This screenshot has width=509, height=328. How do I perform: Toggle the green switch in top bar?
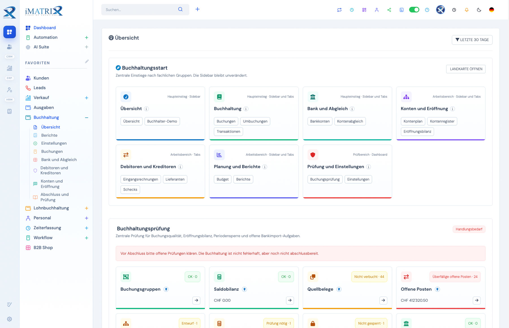tap(414, 10)
